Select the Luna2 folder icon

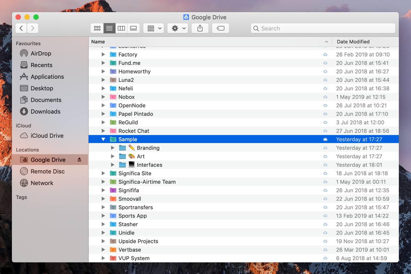tap(113, 80)
